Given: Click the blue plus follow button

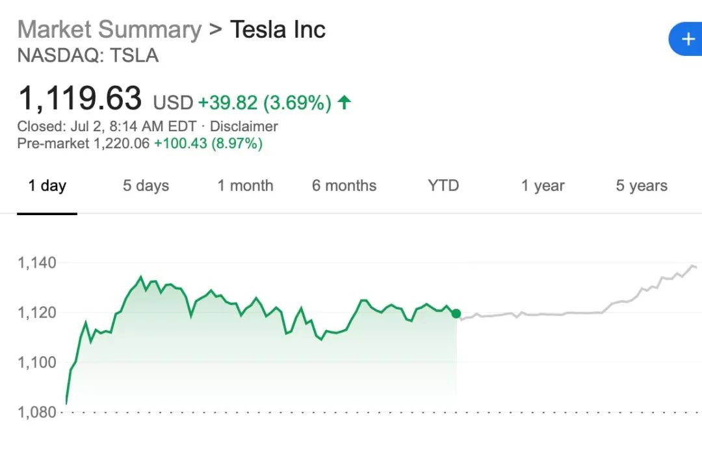Looking at the screenshot, I should coord(687,39).
